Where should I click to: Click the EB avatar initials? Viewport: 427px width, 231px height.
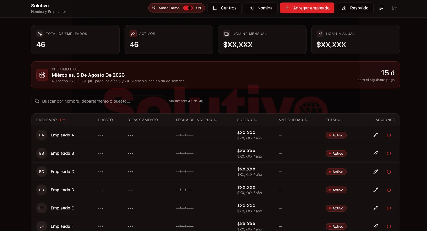click(42, 153)
